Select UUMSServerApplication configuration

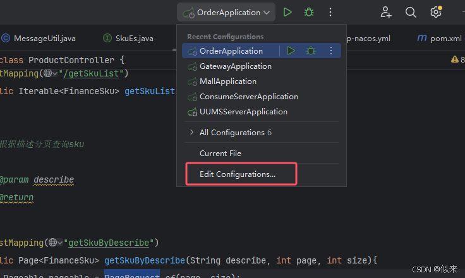click(x=262, y=112)
